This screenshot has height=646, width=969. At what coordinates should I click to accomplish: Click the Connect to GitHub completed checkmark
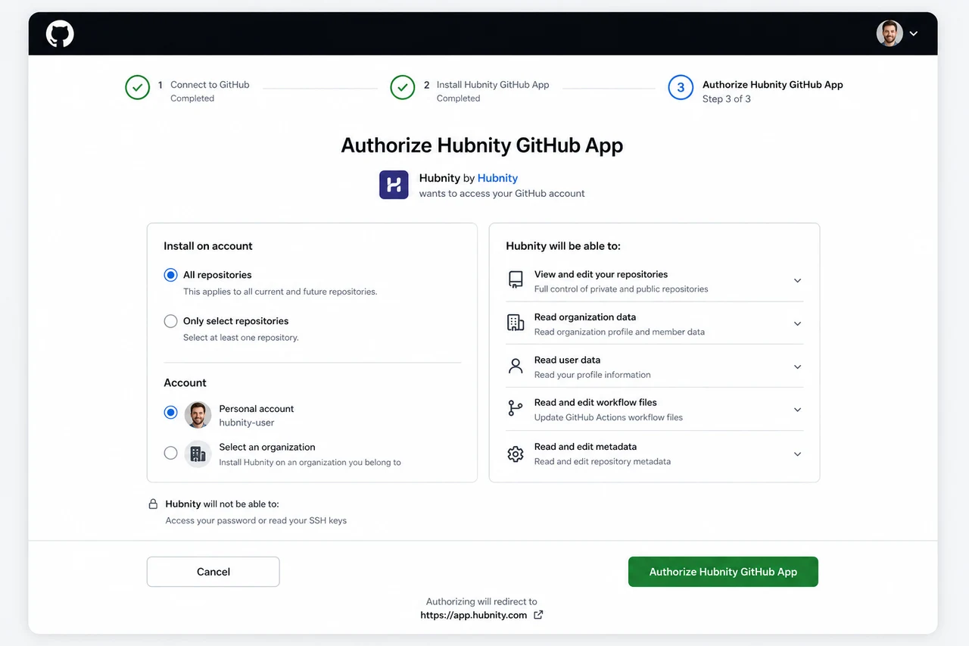138,88
